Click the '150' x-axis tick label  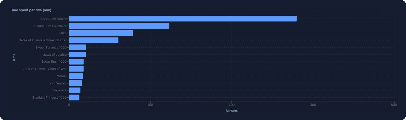tap(150, 105)
